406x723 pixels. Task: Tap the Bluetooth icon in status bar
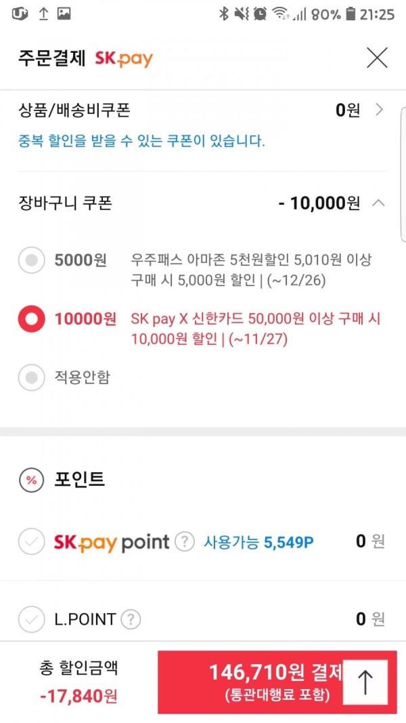[223, 14]
